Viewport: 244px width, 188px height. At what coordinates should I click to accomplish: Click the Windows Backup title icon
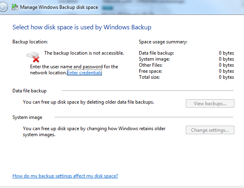14,7
